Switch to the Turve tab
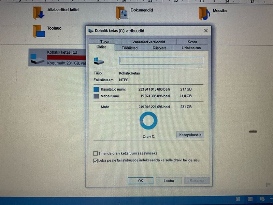273x205 pixels. tap(105, 42)
